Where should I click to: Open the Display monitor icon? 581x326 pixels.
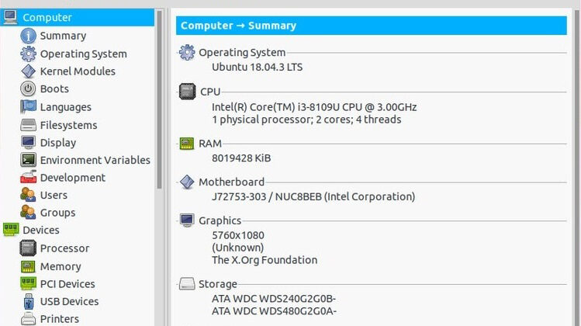click(28, 143)
